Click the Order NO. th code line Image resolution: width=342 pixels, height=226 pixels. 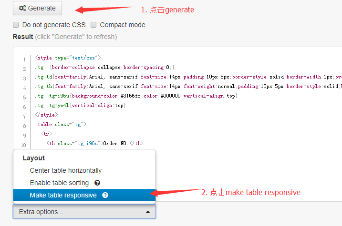pos(95,143)
